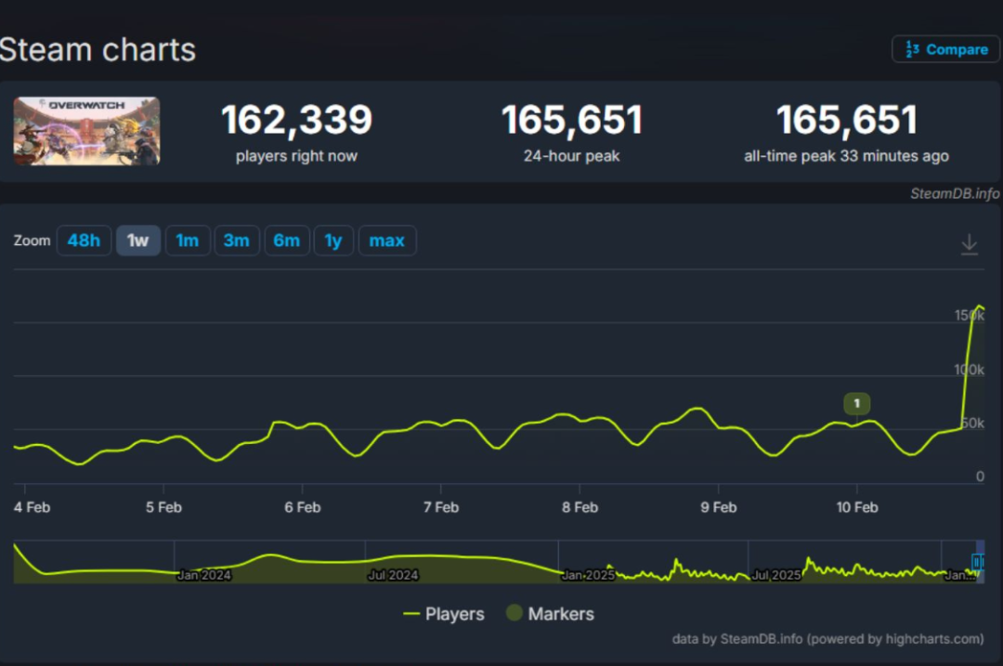Toggle the Players series in legend
The image size is (1003, 666).
tap(444, 614)
